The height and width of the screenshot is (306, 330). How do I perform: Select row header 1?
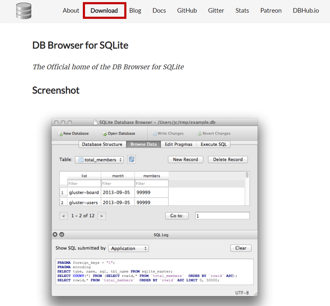[x=63, y=193]
